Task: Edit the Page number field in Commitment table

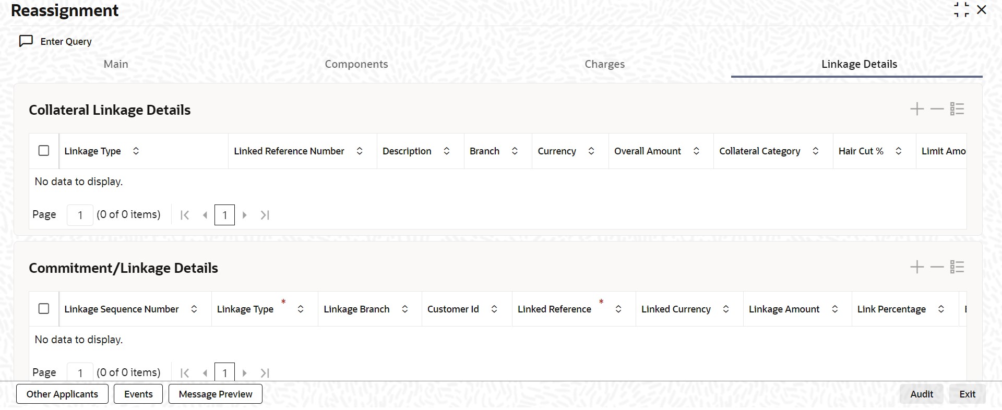Action: click(80, 372)
